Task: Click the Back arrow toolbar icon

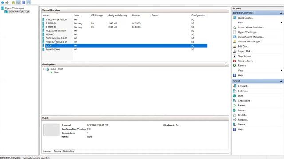Action: click(x=3, y=3)
